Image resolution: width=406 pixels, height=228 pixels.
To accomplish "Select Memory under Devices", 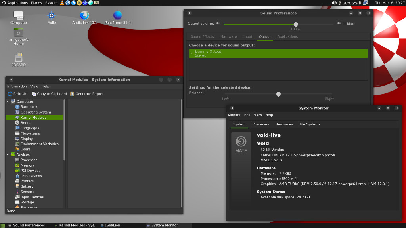I will coord(27,165).
